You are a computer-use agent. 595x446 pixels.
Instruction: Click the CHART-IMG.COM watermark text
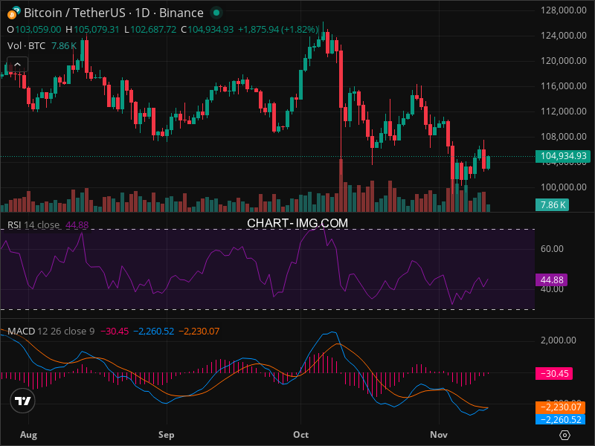pos(297,222)
